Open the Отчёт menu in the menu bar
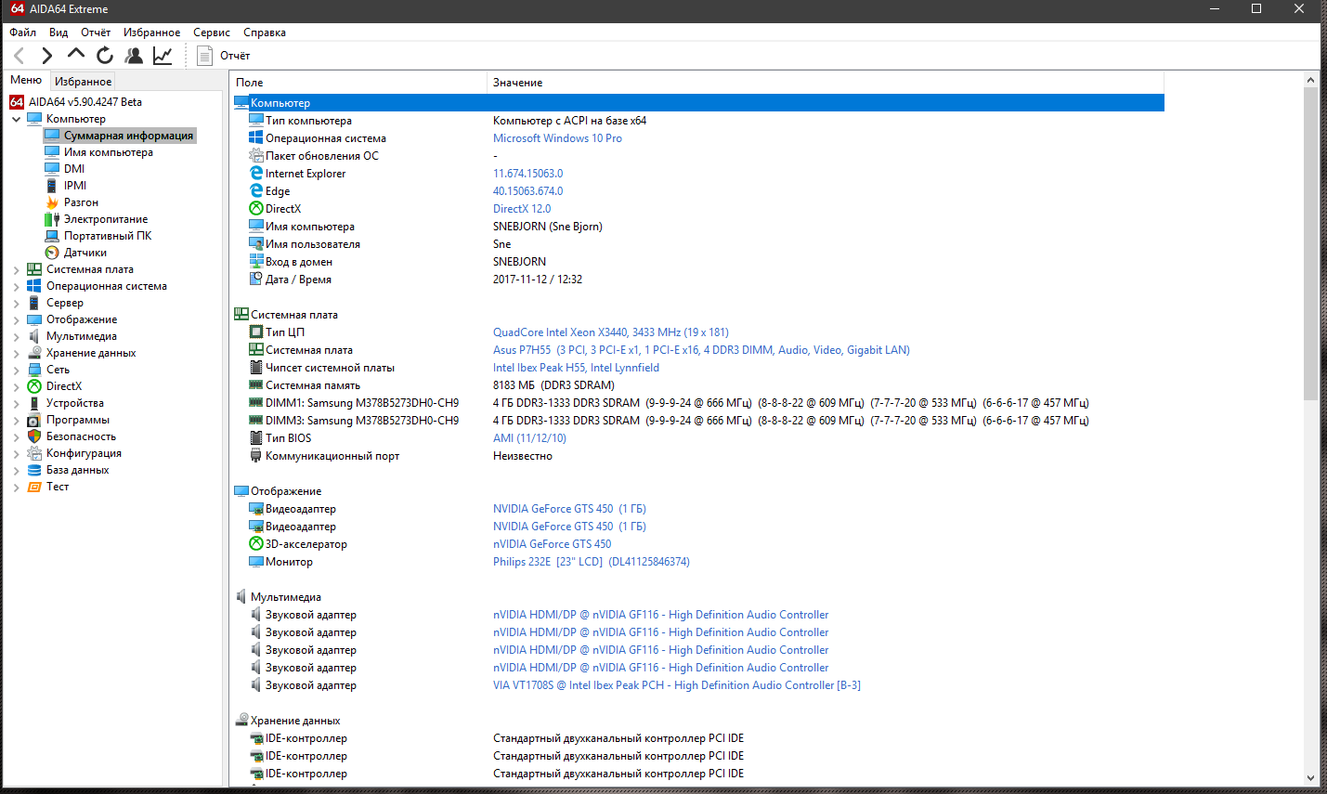This screenshot has height=794, width=1327. (x=96, y=33)
